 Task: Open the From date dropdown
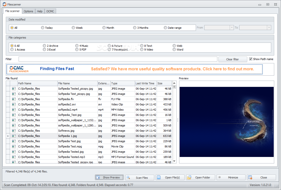(x=232, y=28)
